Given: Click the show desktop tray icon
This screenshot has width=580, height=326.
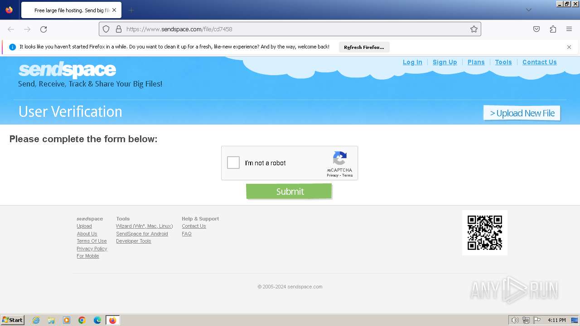Looking at the screenshot, I should 575,320.
